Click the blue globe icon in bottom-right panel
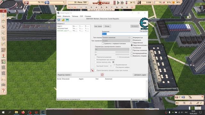 click(183, 97)
